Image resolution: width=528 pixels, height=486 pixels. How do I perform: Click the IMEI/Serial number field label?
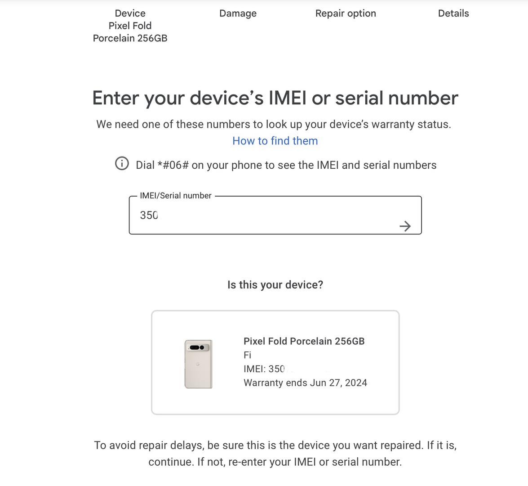(x=175, y=196)
